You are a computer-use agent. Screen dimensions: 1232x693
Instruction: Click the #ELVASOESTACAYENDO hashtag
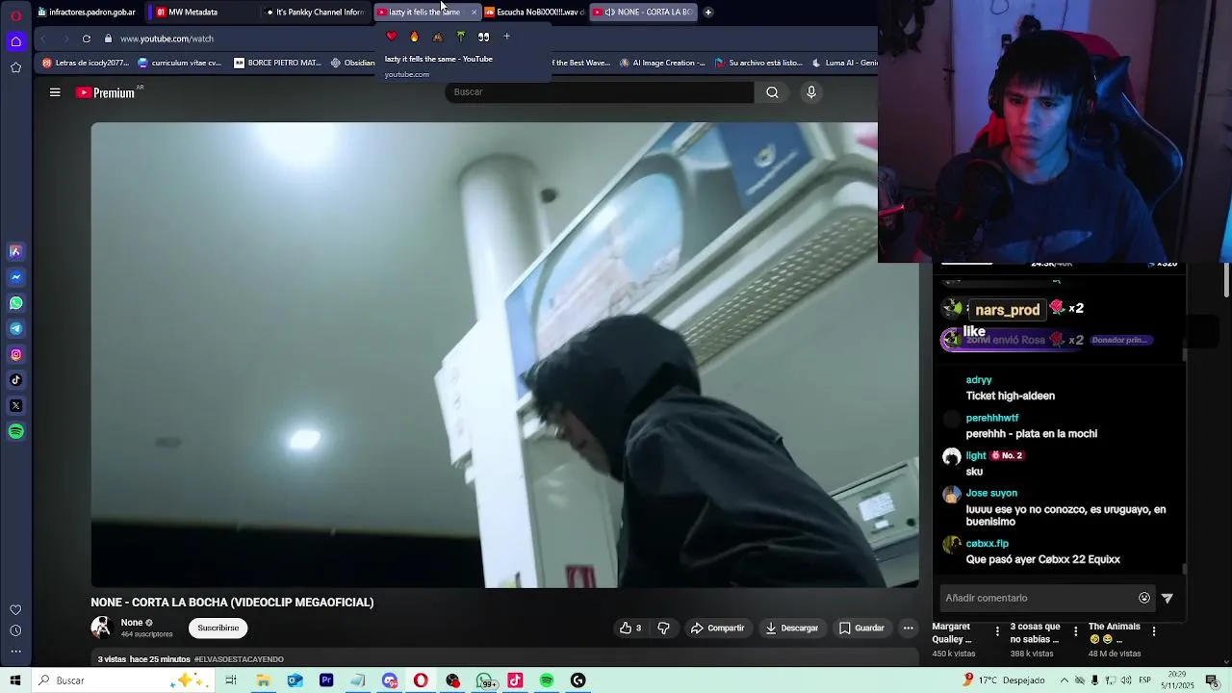(239, 659)
